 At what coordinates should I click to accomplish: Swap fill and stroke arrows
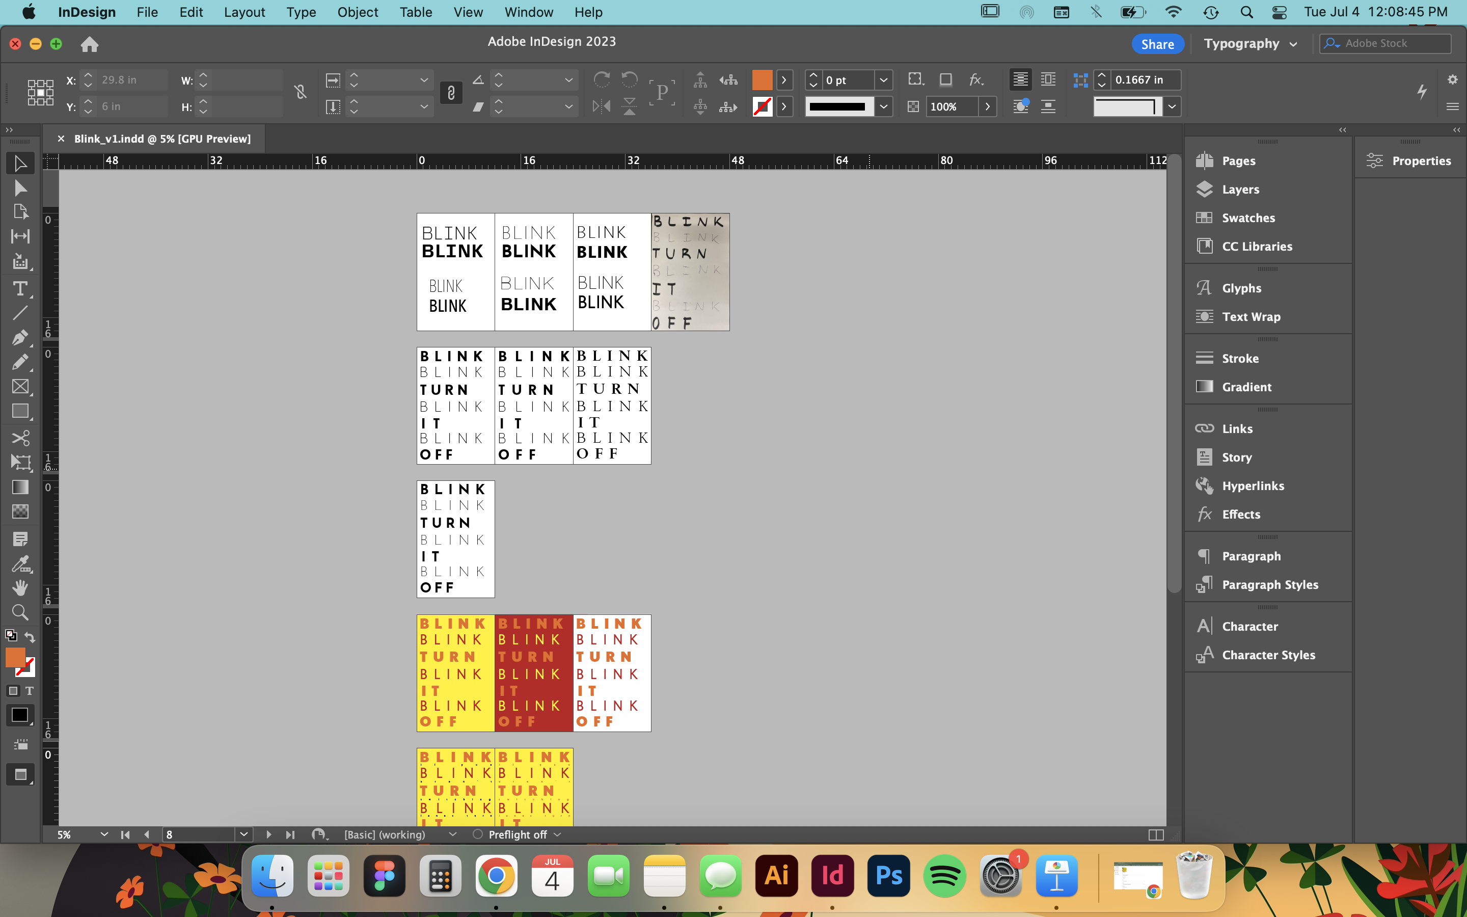click(x=31, y=637)
